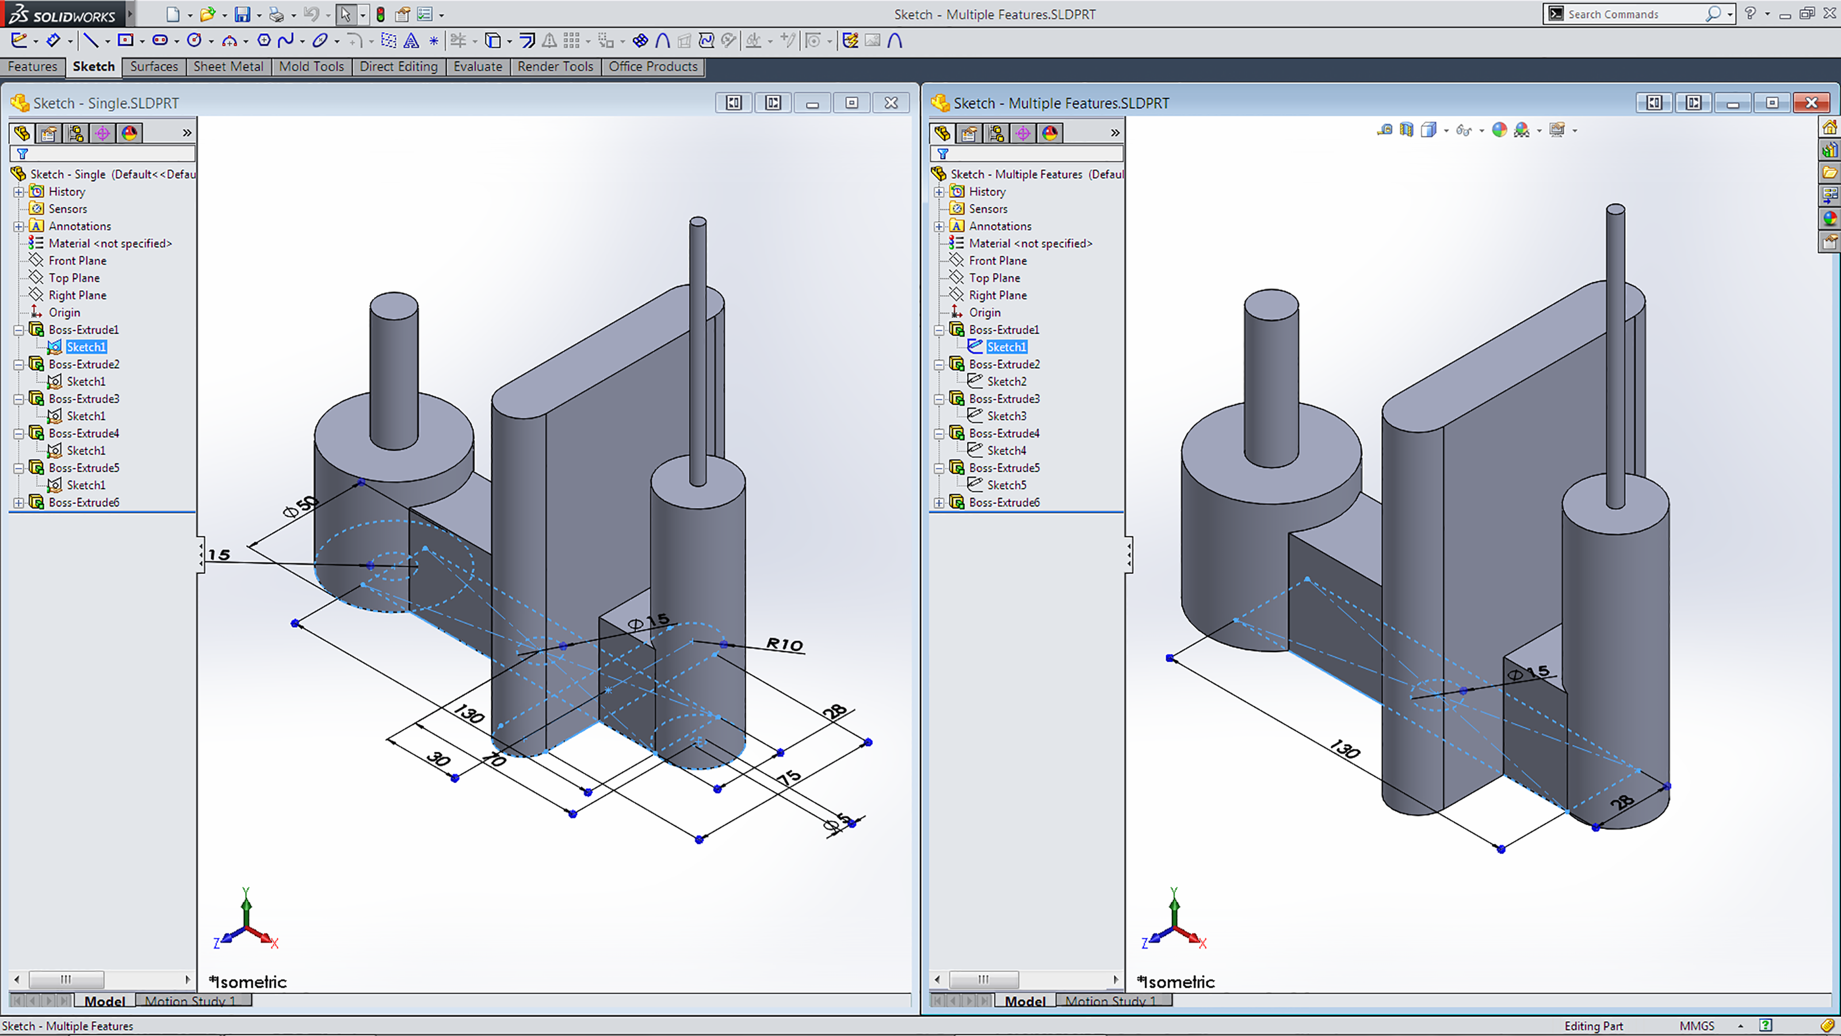This screenshot has height=1036, width=1841.
Task: Toggle Section View in the heads-up toolbar
Action: pos(1407,129)
